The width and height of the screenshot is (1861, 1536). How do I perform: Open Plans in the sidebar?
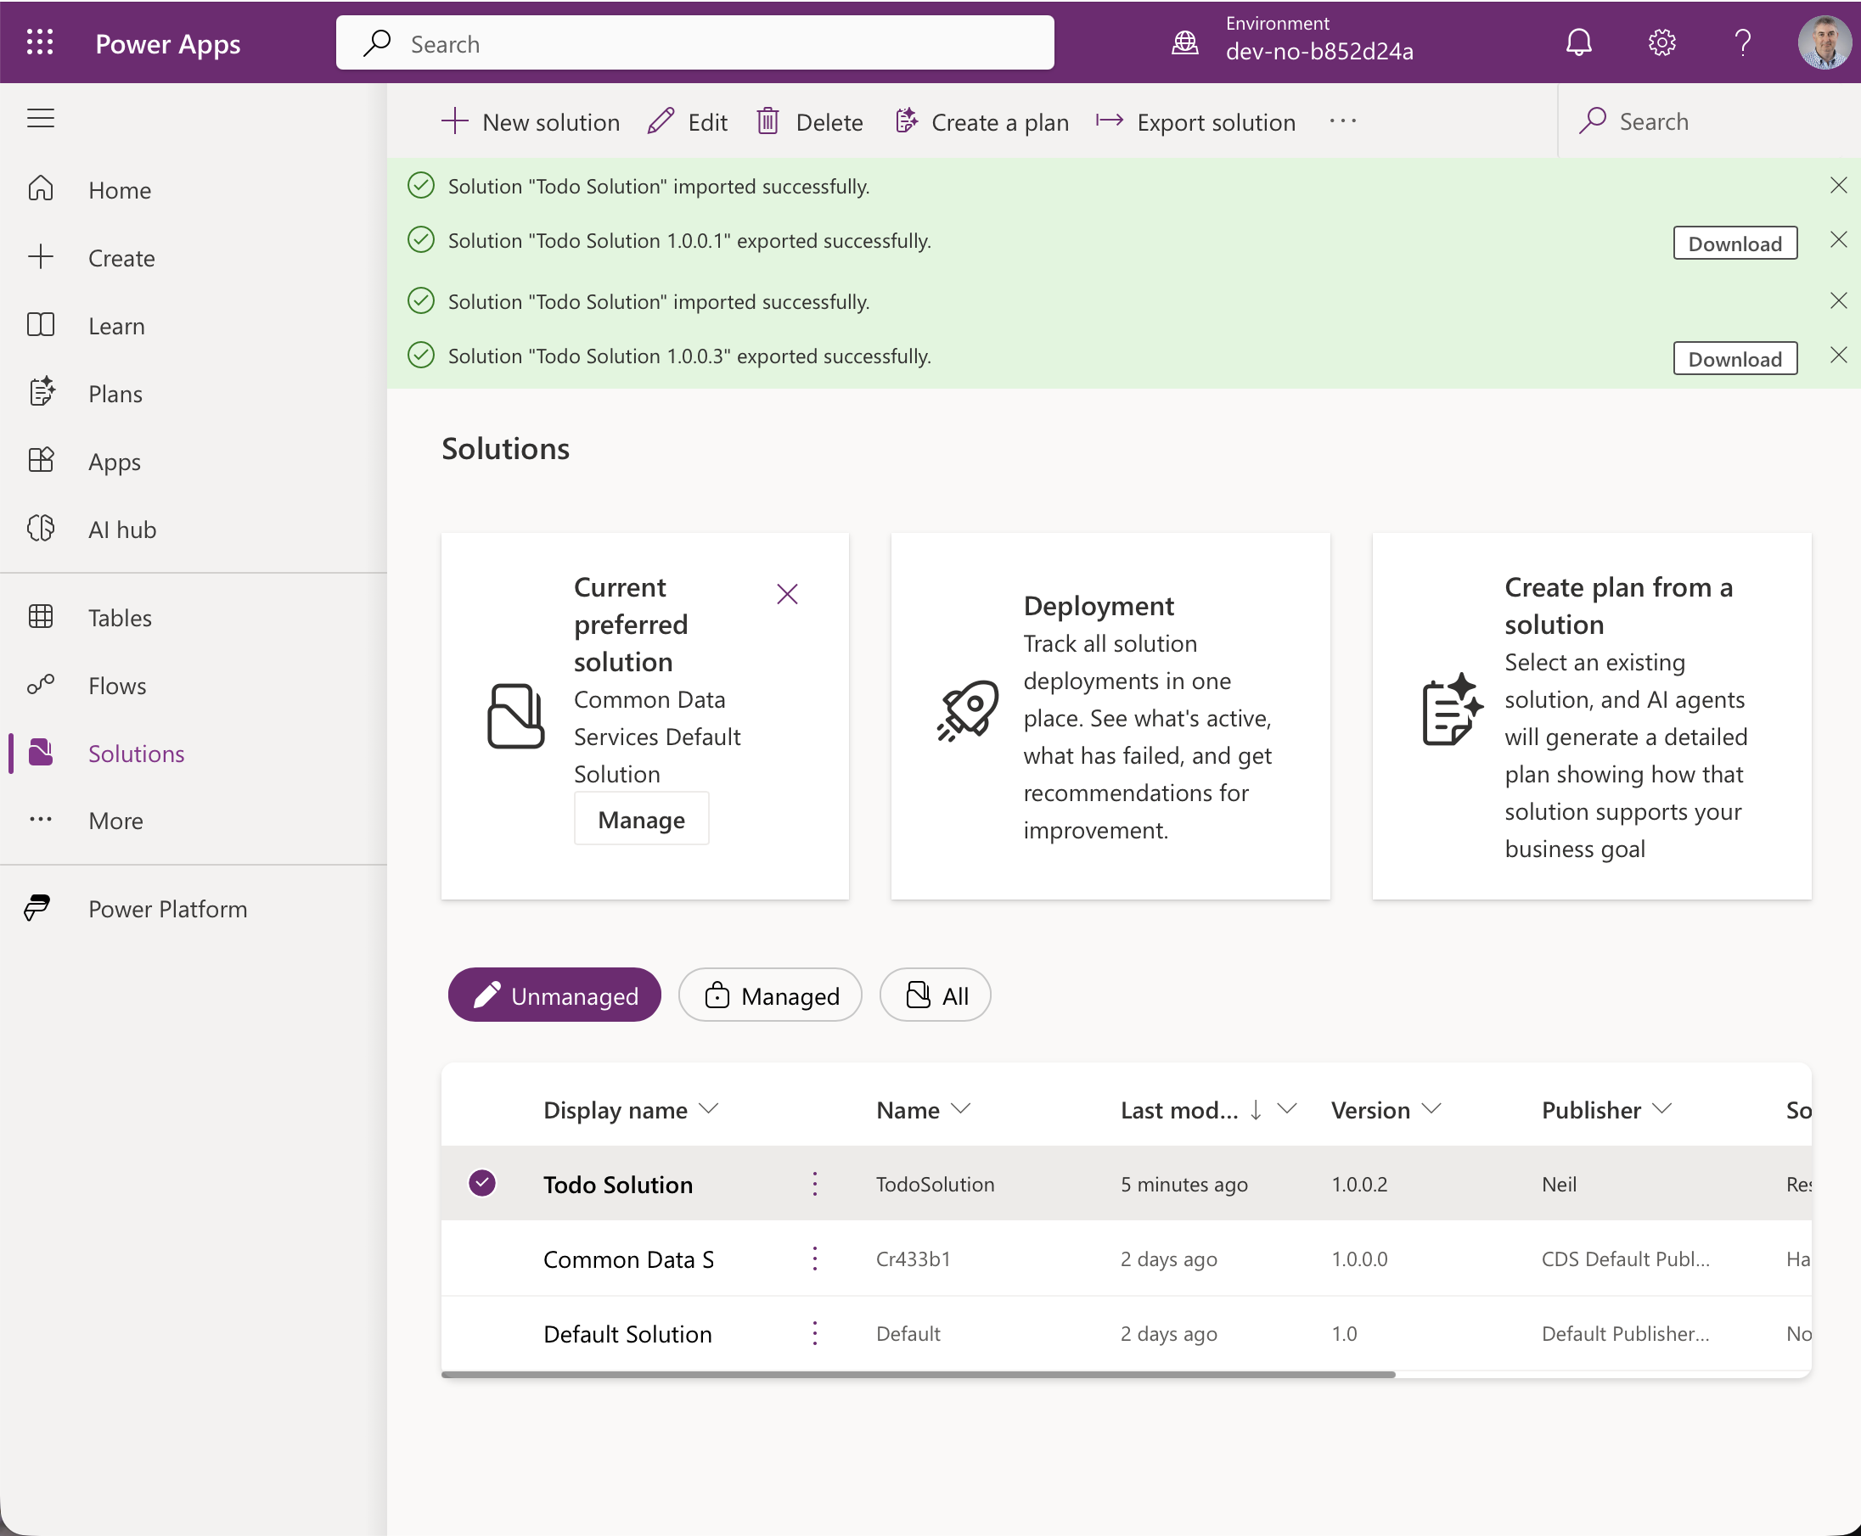115,394
